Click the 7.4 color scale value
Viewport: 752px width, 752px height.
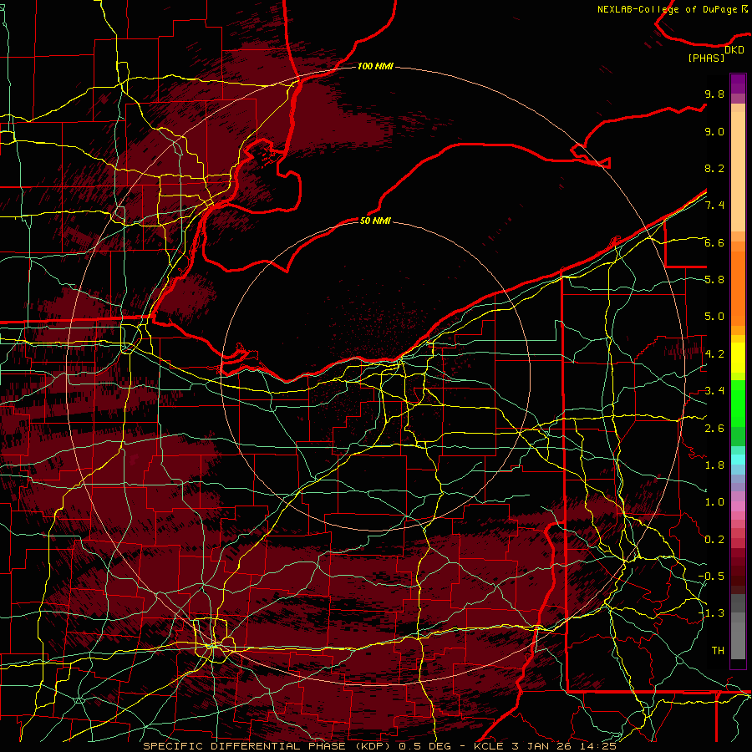point(714,206)
